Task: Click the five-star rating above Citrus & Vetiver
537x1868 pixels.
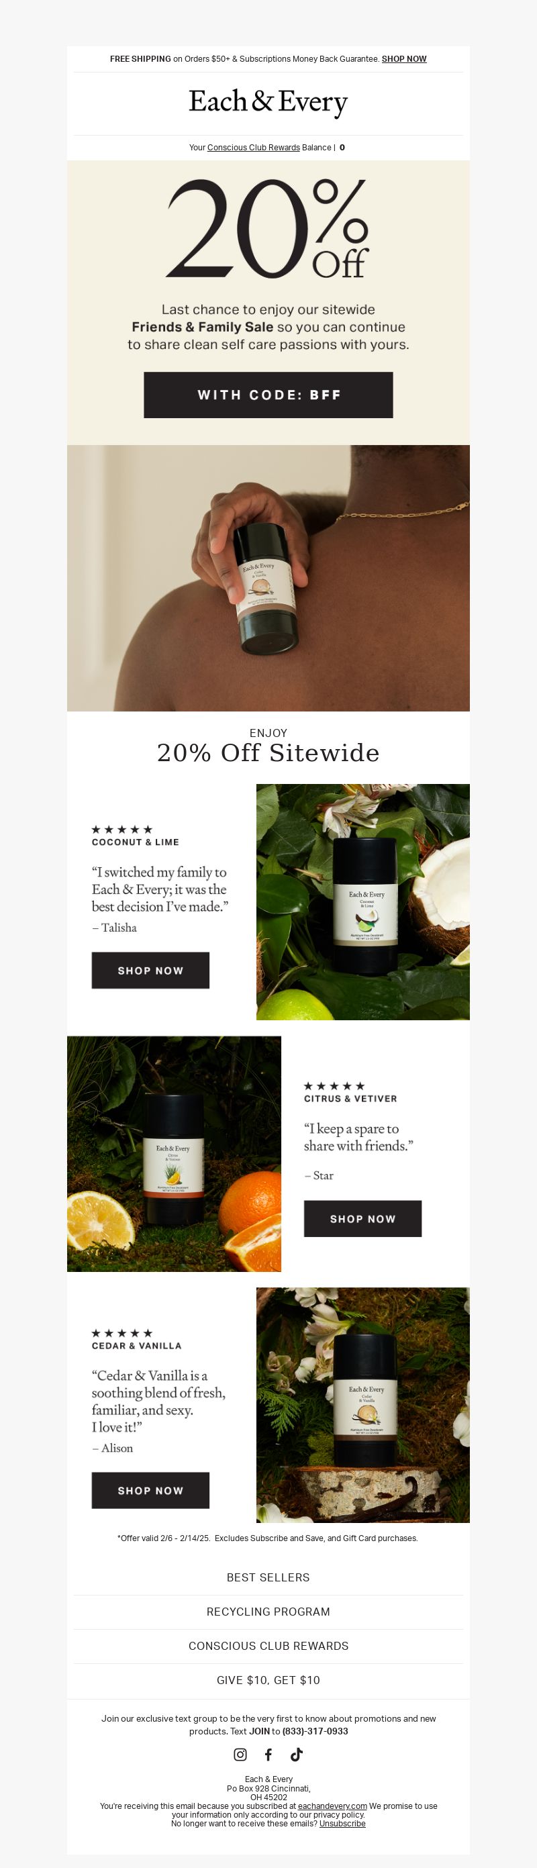Action: (x=334, y=1085)
